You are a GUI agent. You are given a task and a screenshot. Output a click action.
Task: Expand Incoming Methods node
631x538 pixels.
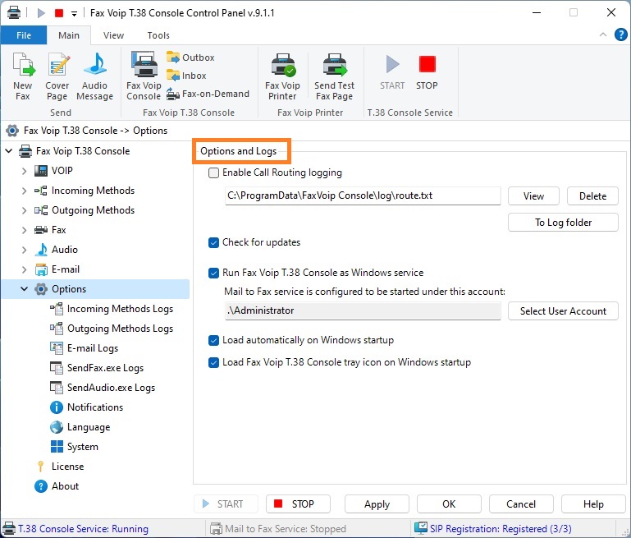tap(24, 191)
